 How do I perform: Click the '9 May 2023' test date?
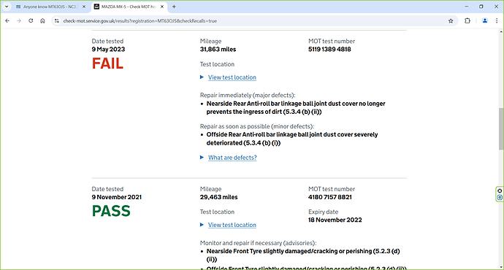point(108,50)
